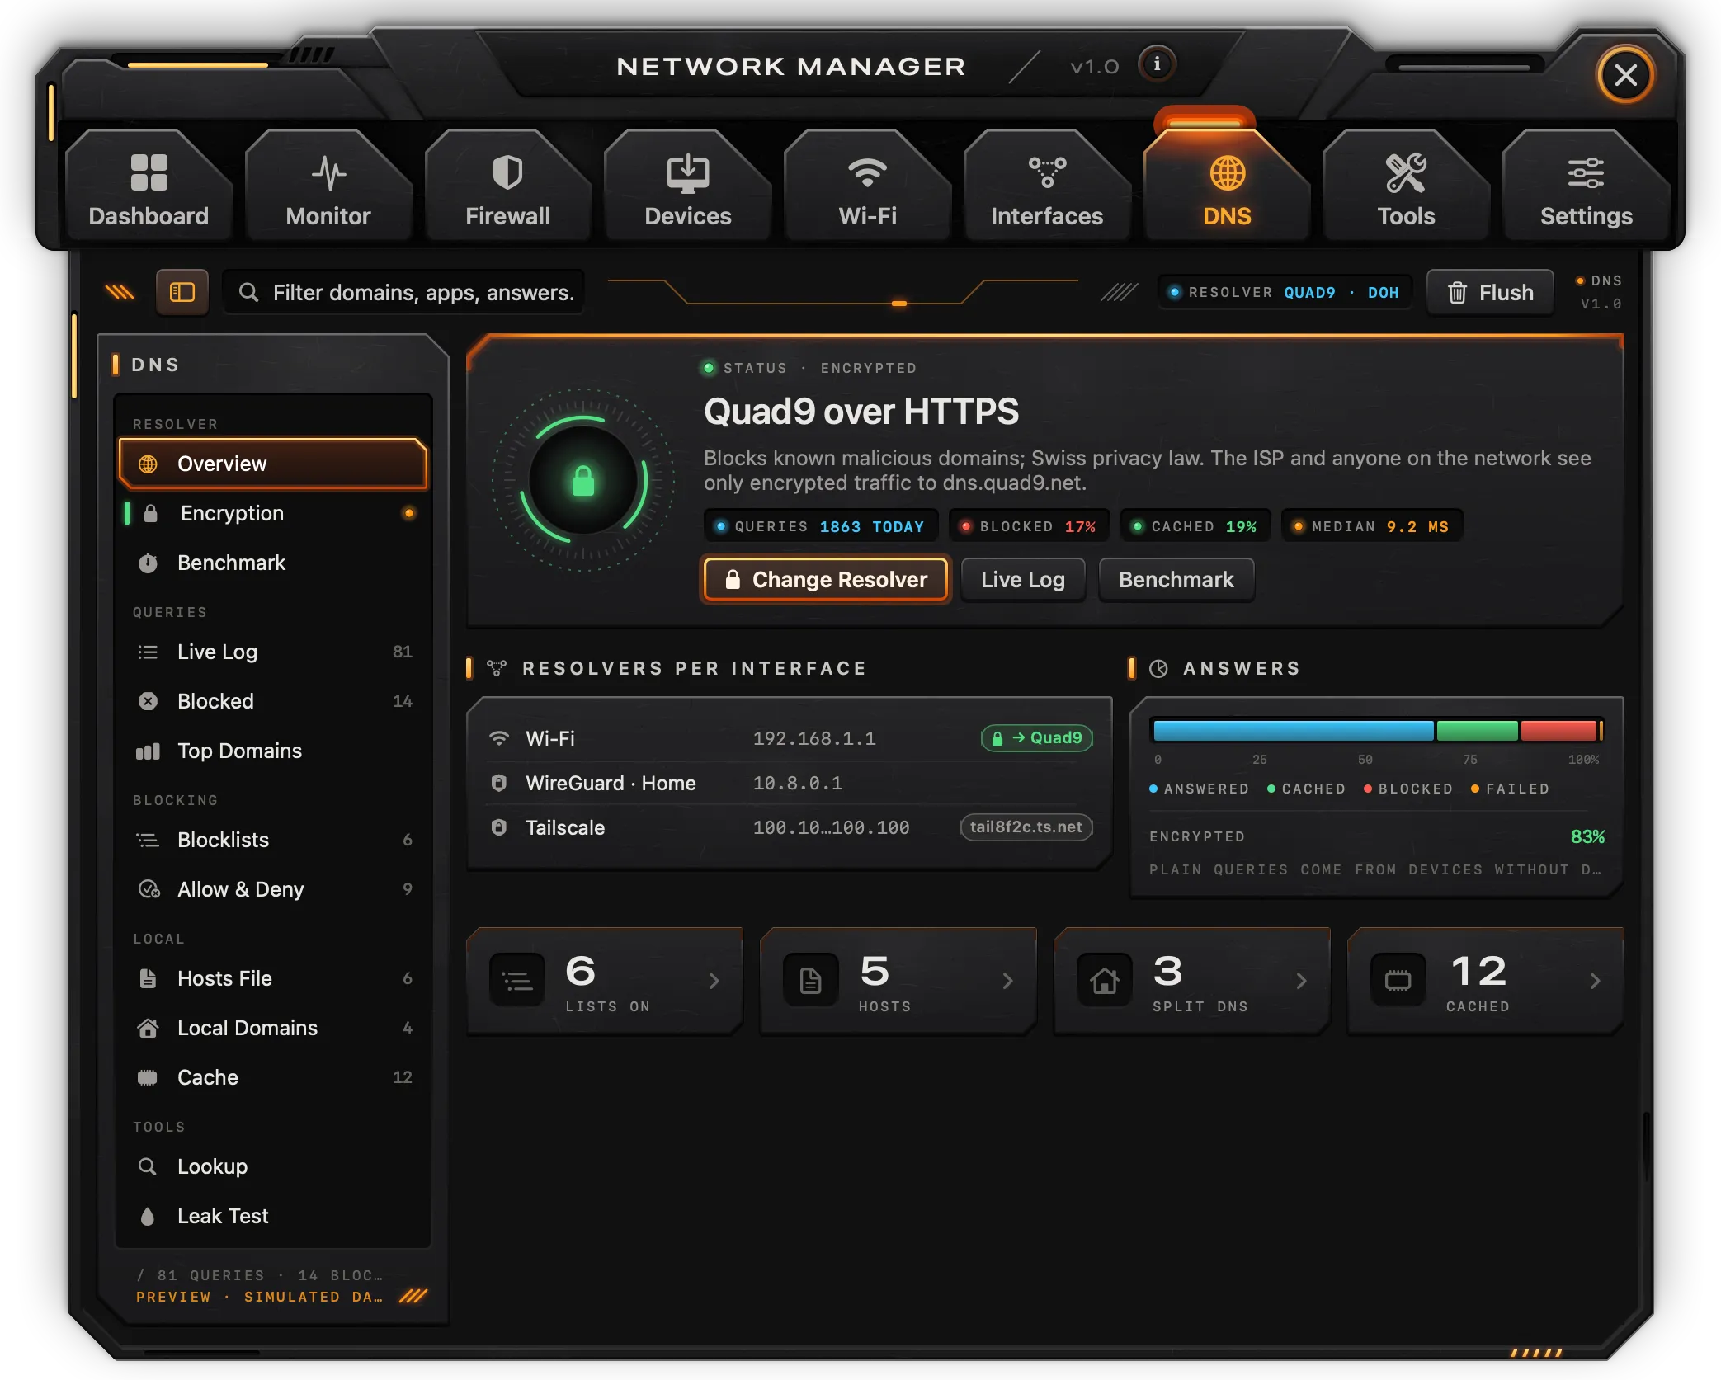Click the Queries 1863 Today chip
The image size is (1721, 1380).
(821, 526)
